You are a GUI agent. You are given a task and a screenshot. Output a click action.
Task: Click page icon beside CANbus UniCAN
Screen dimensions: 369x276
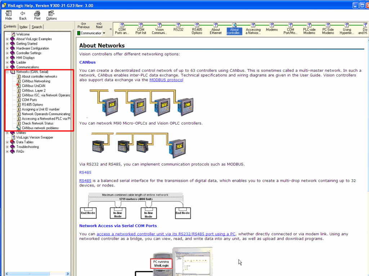(x=19, y=86)
